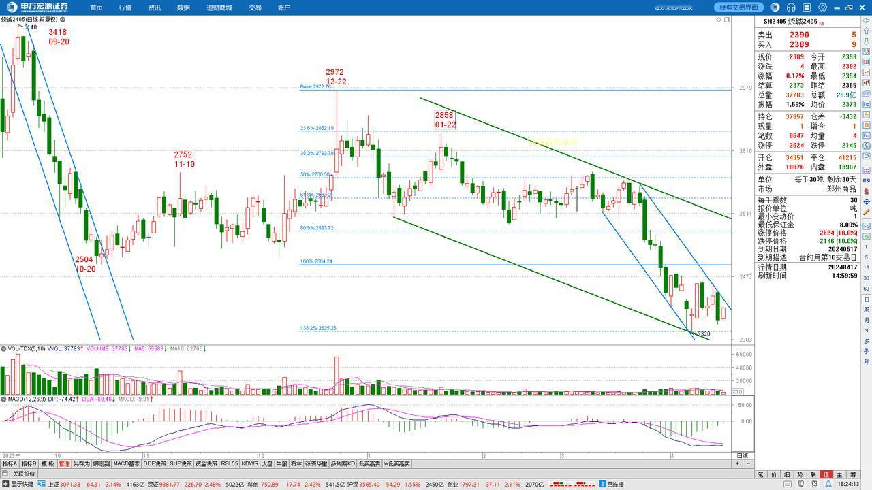872x490 pixels.
Task: Open the 账户 account menu
Action: (284, 7)
